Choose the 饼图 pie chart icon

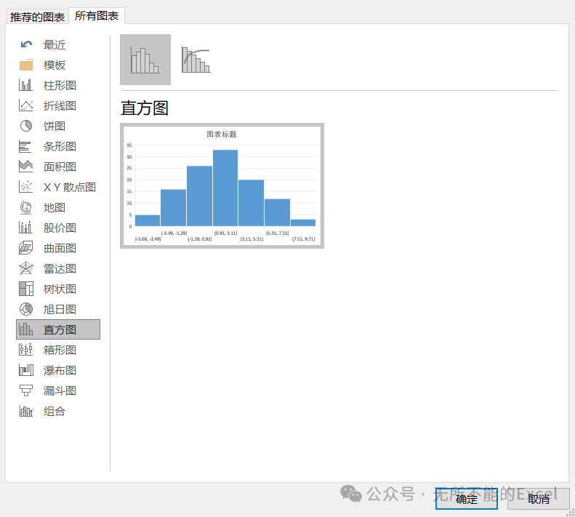point(25,126)
